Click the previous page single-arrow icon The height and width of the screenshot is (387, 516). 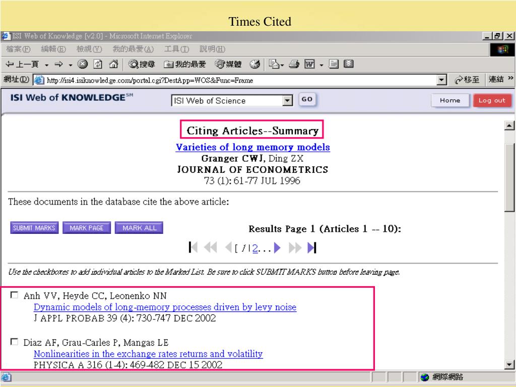(x=228, y=247)
